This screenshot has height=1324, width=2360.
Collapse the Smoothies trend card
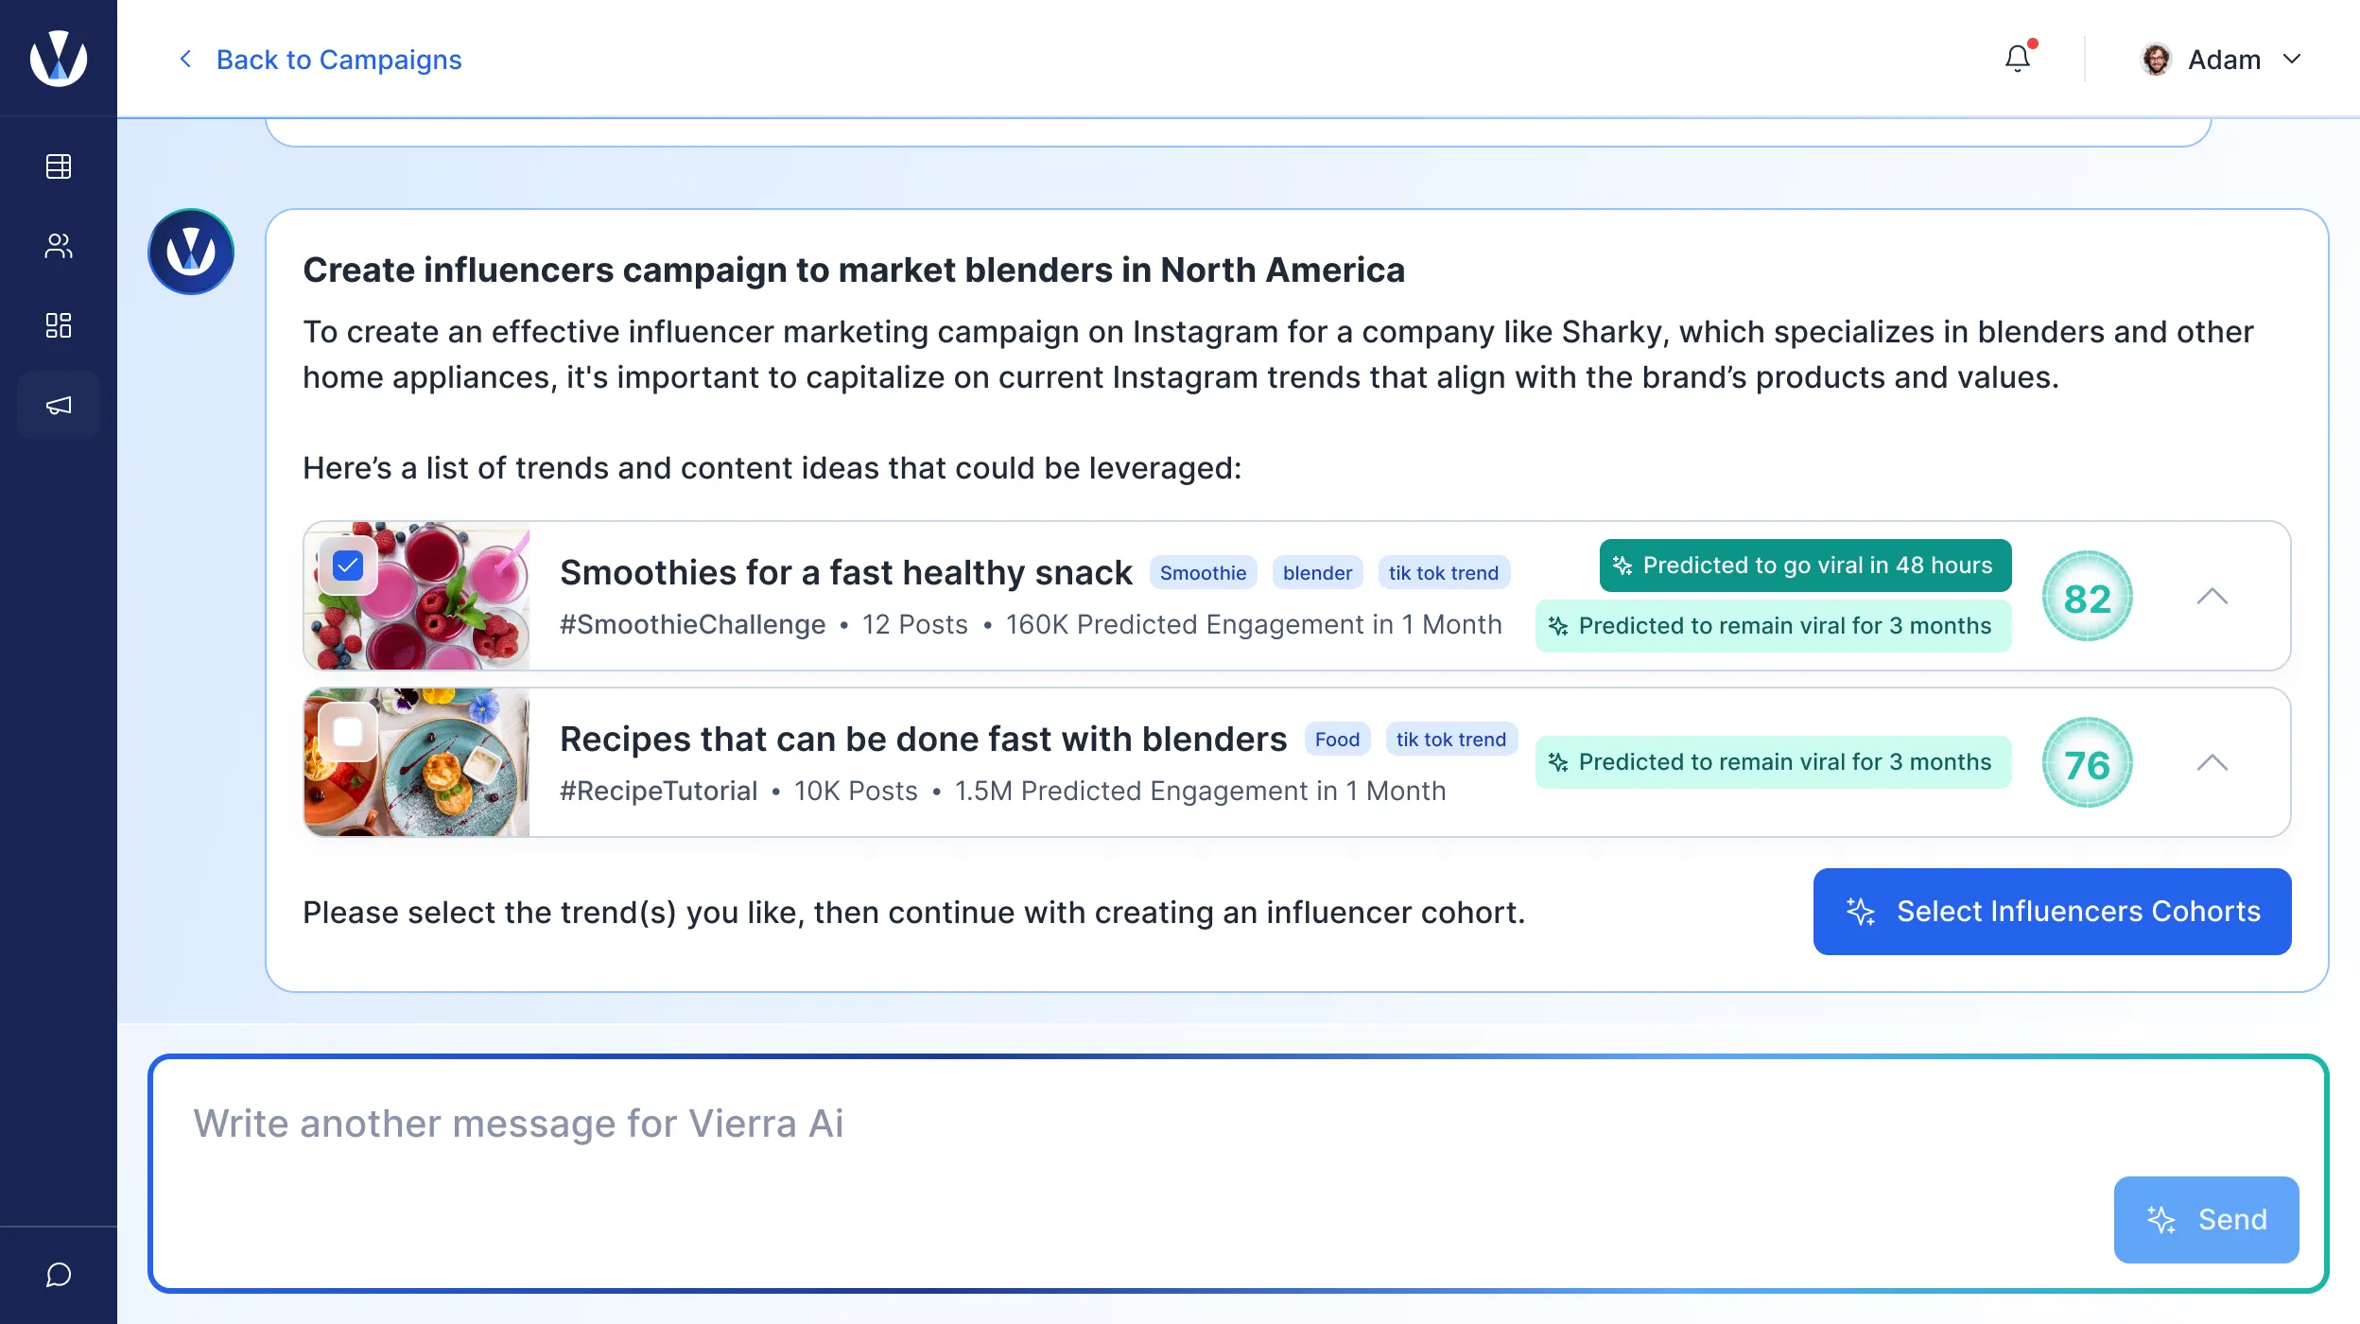(2212, 597)
